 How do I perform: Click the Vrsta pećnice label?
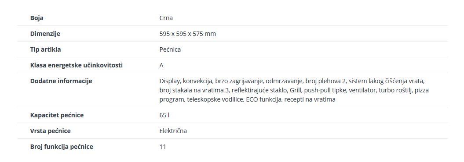coord(50,131)
